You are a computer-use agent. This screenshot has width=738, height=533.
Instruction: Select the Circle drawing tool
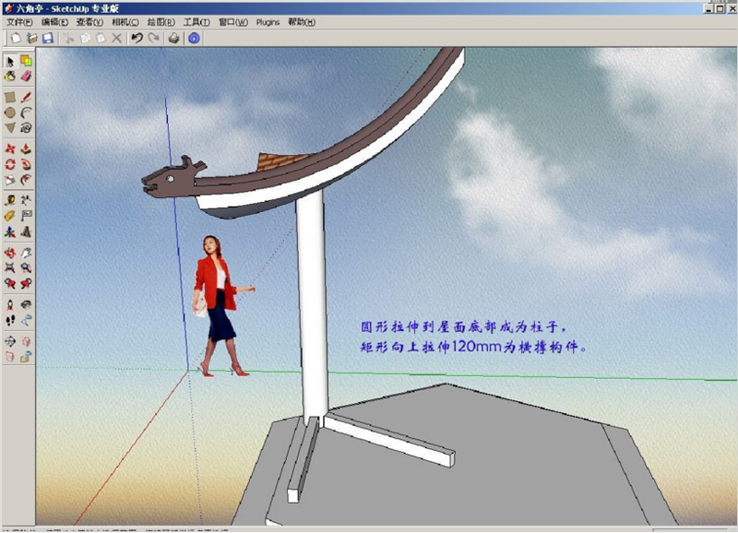click(10, 113)
